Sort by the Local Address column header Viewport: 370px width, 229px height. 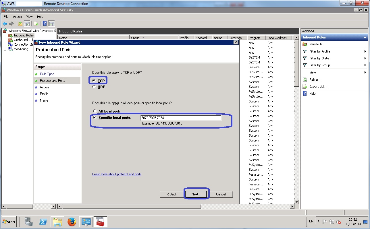pyautogui.click(x=279, y=38)
